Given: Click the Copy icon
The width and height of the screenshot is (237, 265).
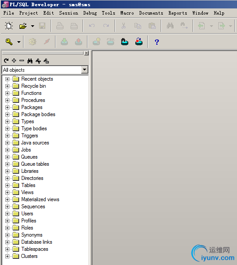Looking at the screenshot, I should pyautogui.click(x=138, y=26).
